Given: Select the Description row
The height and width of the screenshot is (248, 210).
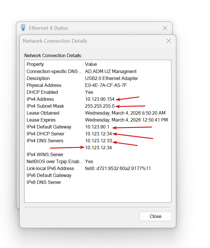Looking at the screenshot, I should click(38, 78).
